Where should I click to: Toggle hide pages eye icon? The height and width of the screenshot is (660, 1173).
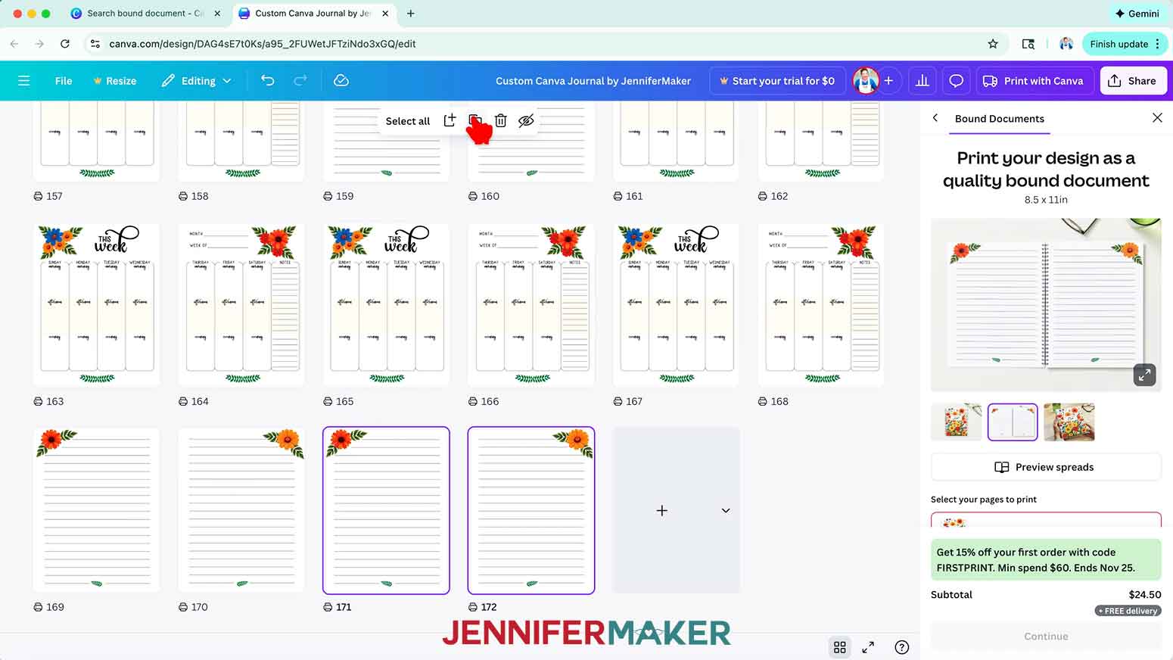(x=526, y=120)
